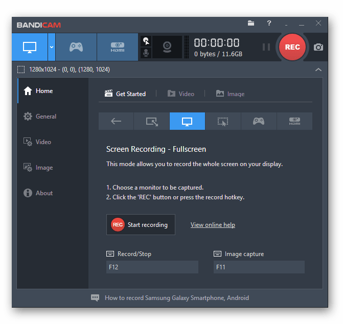Click the back arrow mode button

tap(116, 121)
